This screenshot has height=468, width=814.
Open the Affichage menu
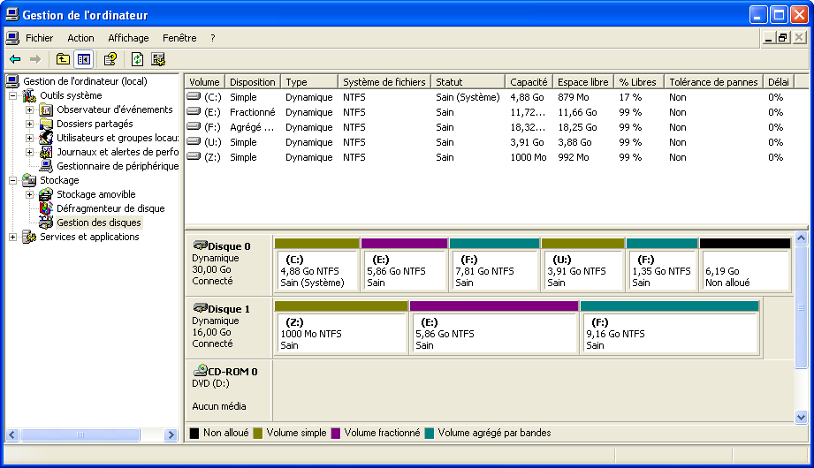click(128, 38)
